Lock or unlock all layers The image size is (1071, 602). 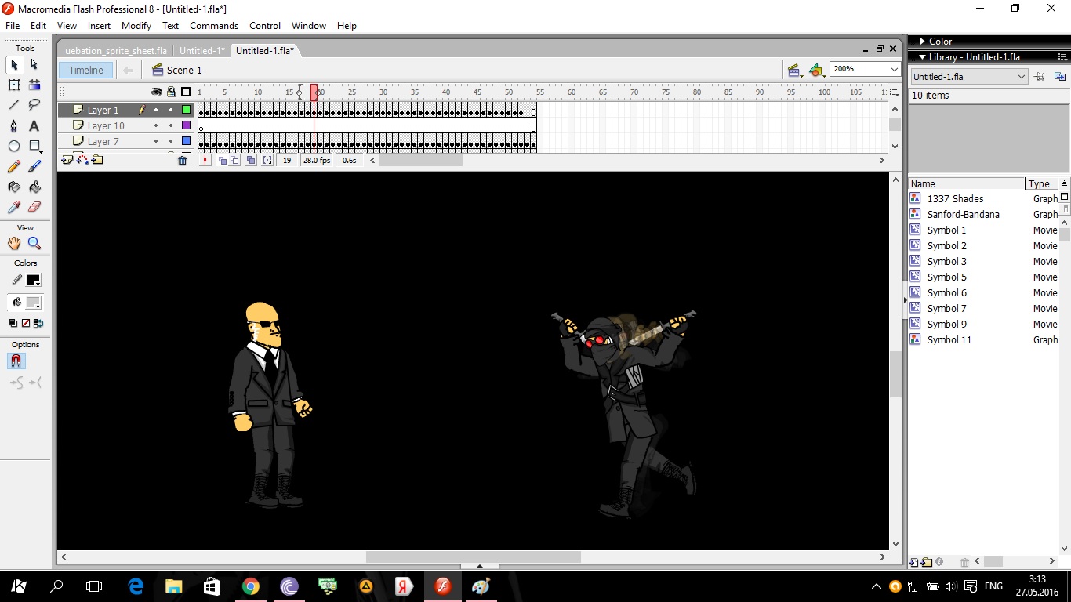point(171,92)
